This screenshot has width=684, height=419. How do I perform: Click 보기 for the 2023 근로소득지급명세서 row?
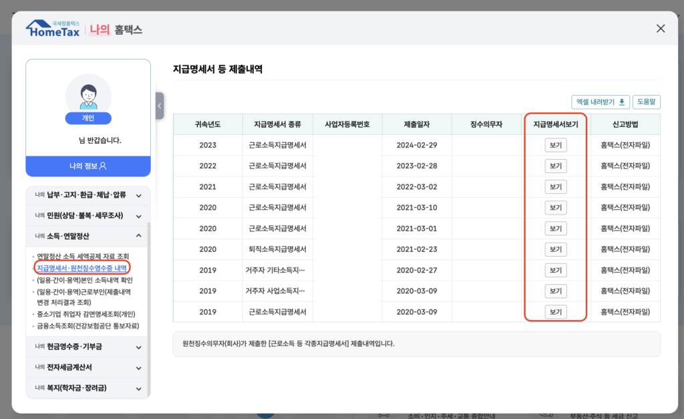(556, 145)
